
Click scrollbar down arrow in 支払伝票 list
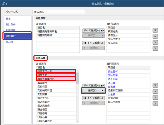pos(78,122)
